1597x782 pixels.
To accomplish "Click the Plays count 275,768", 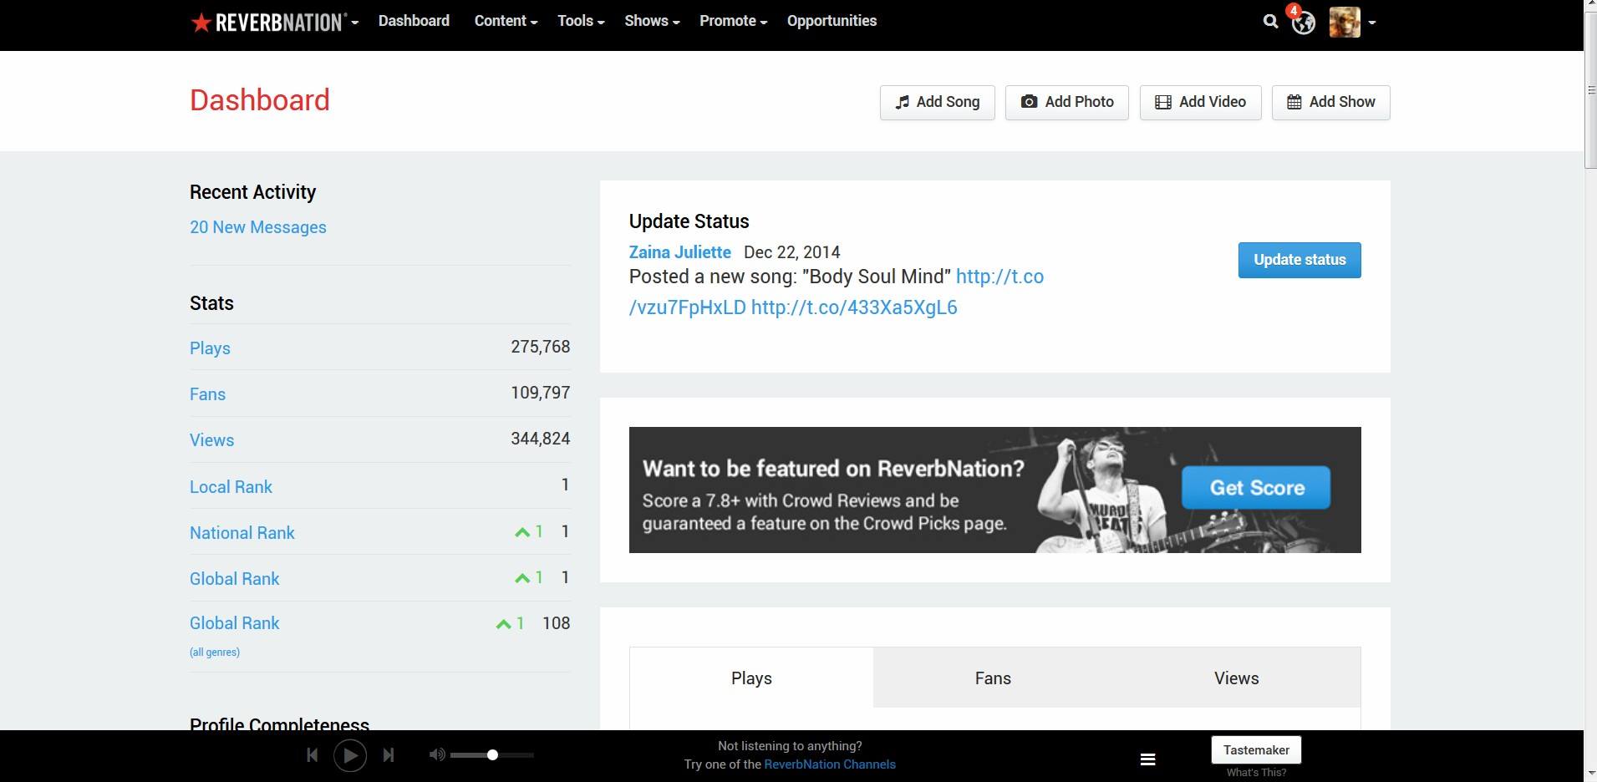I will click(540, 347).
